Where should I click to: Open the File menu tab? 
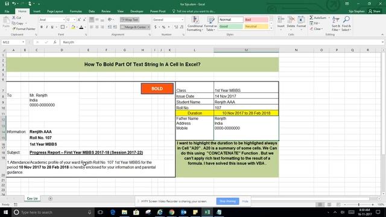click(7, 11)
